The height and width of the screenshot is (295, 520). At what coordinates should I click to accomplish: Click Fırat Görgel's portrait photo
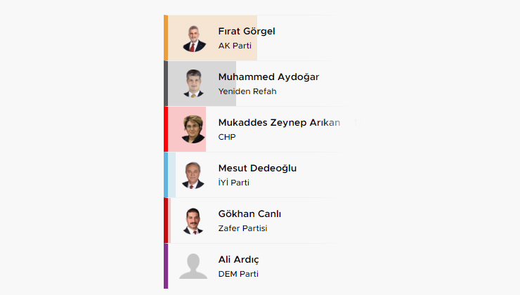[193, 38]
